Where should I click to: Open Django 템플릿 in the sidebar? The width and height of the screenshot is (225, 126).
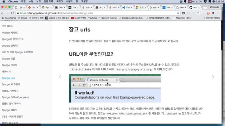pos(9,110)
